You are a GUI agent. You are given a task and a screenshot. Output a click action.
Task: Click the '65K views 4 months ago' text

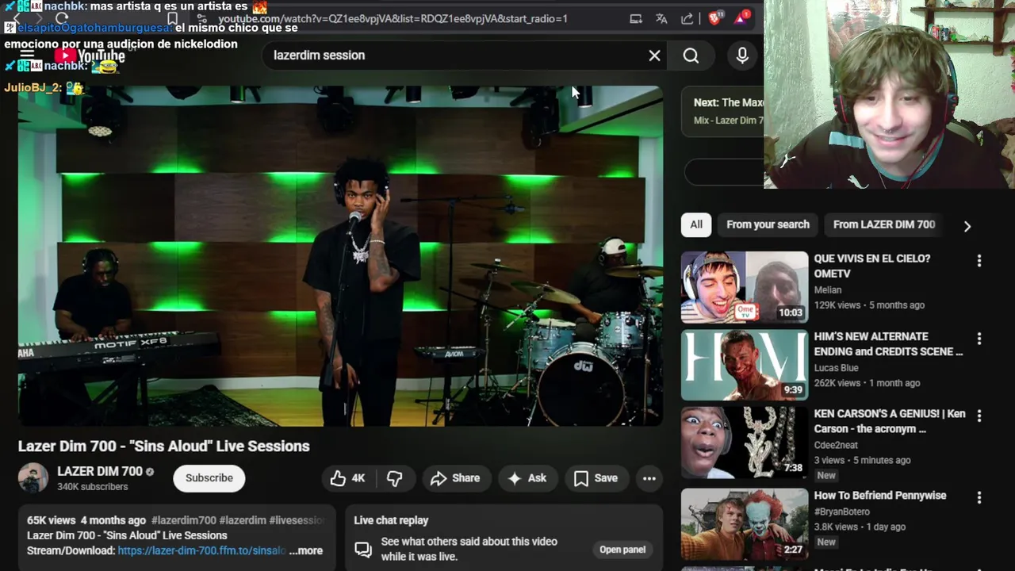(x=86, y=520)
